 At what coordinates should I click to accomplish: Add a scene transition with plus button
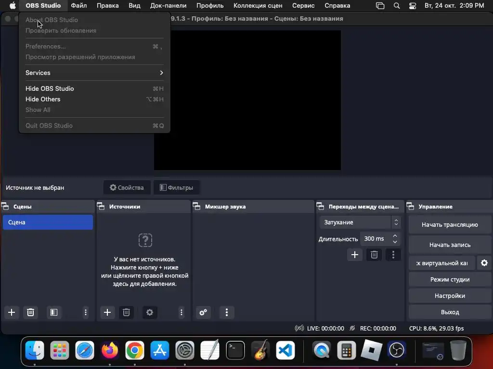coord(355,255)
